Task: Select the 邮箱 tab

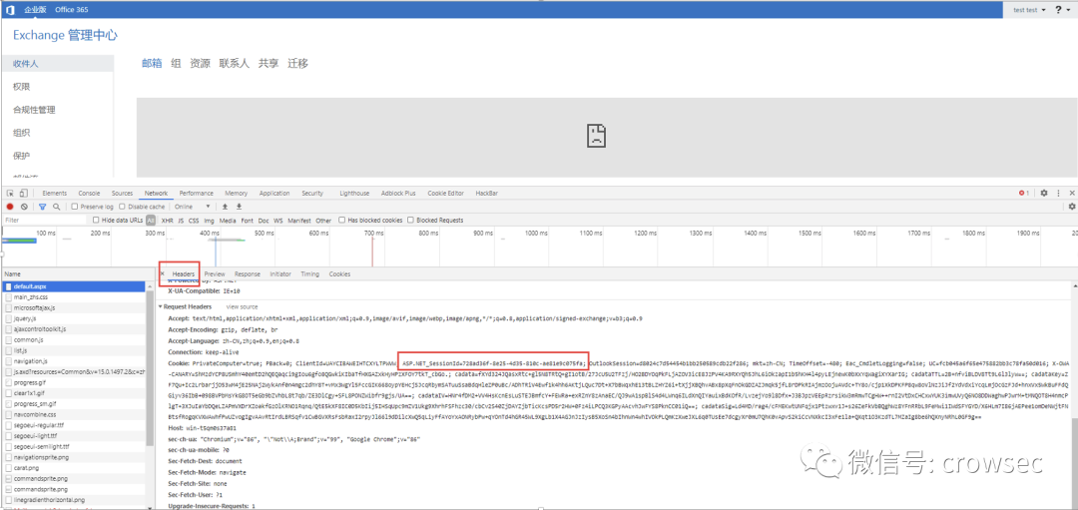Action: click(152, 63)
